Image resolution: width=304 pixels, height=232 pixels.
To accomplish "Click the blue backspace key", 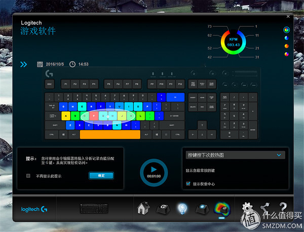I will [175, 97].
